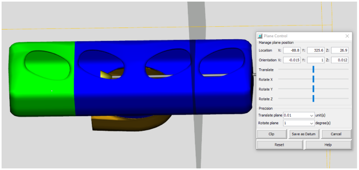Close the Plane Control dialog
The width and height of the screenshot is (359, 170).
point(347,36)
